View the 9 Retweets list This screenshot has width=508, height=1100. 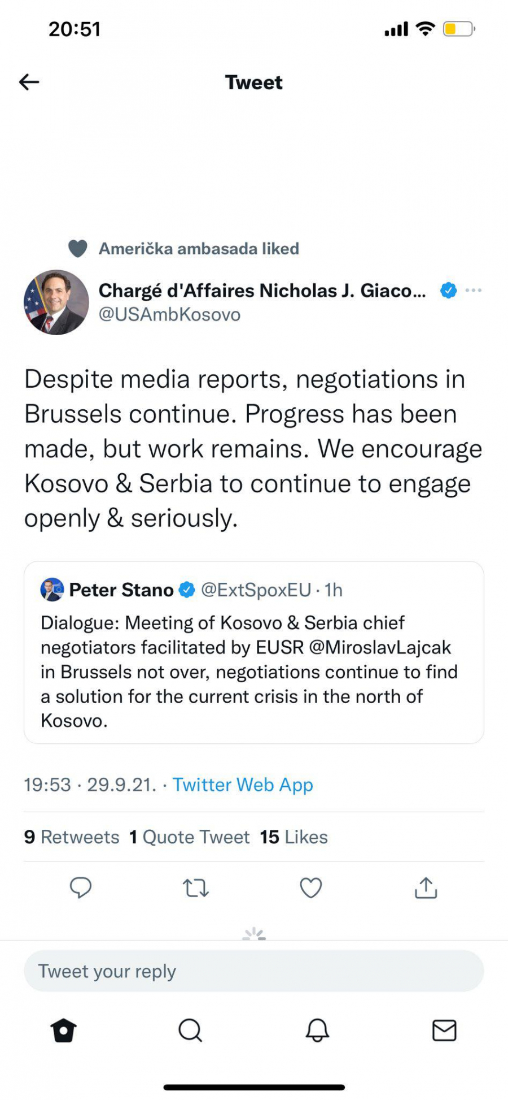[72, 837]
